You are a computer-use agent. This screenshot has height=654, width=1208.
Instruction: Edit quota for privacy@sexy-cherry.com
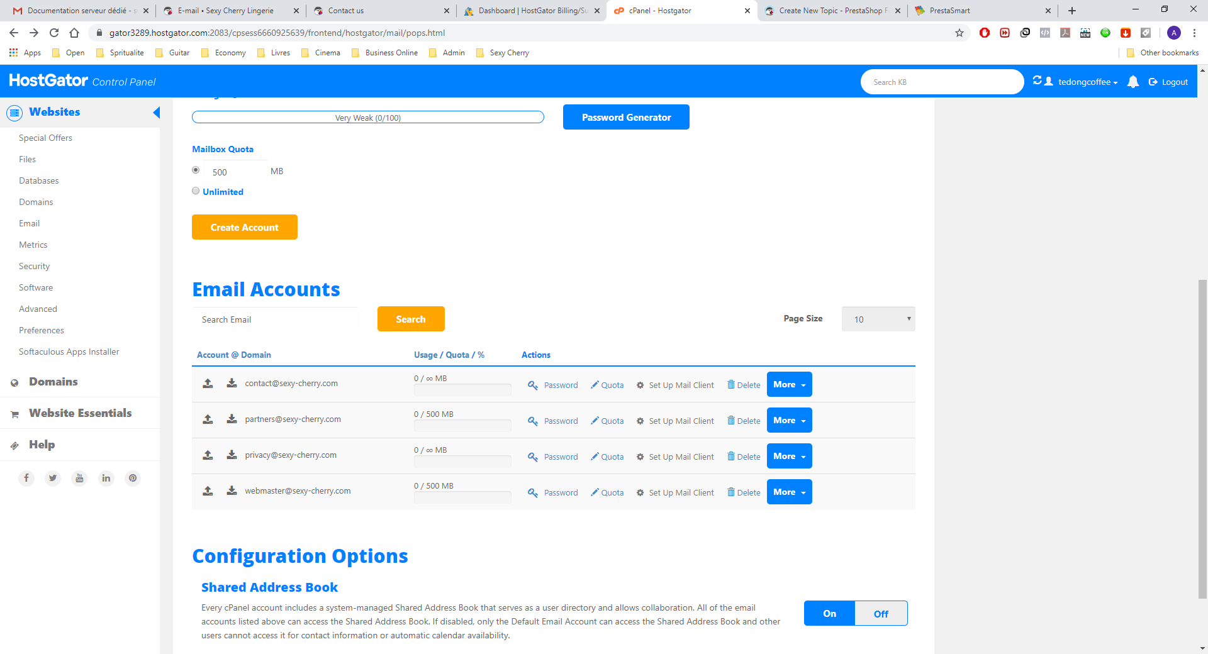click(x=607, y=457)
